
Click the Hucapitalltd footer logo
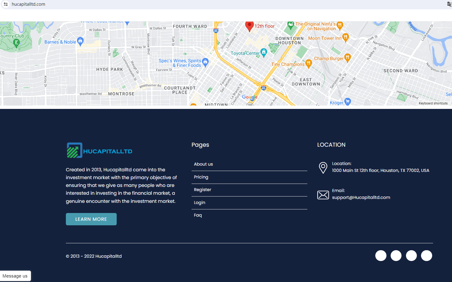click(x=100, y=150)
